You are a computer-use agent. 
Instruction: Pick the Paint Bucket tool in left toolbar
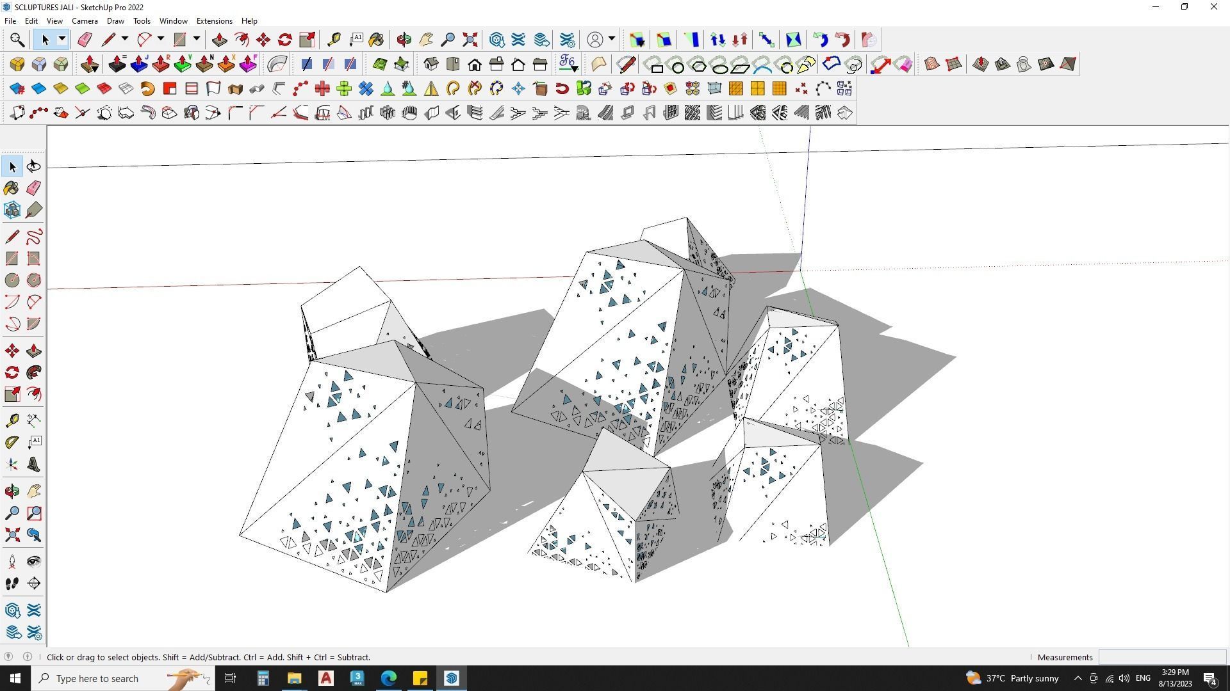pyautogui.click(x=12, y=188)
